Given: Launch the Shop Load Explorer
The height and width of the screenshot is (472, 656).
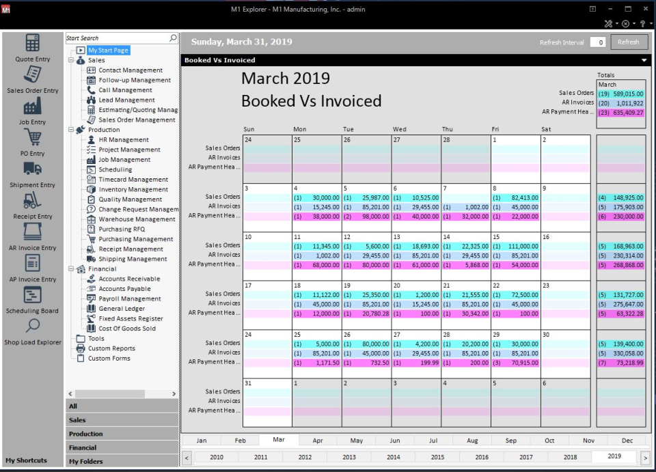Looking at the screenshot, I should [x=32, y=333].
